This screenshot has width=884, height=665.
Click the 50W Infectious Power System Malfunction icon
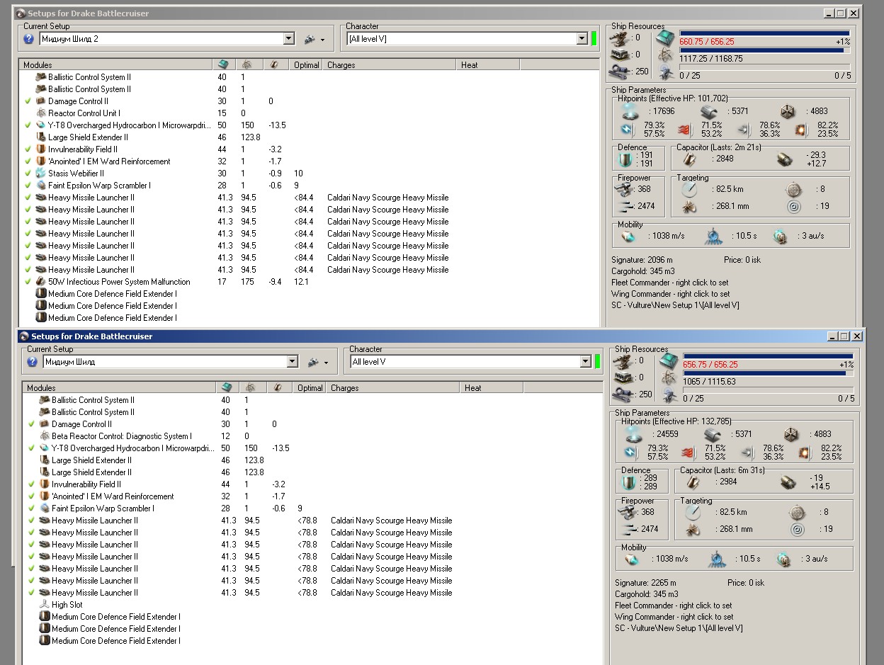[x=41, y=282]
